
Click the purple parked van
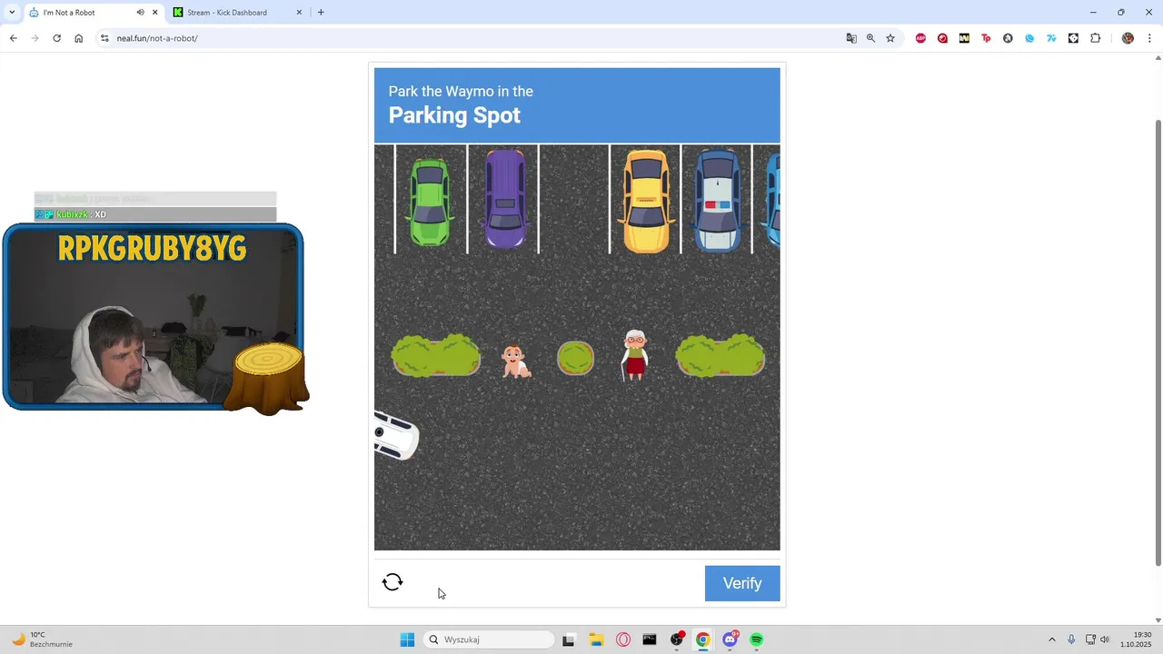pos(505,199)
